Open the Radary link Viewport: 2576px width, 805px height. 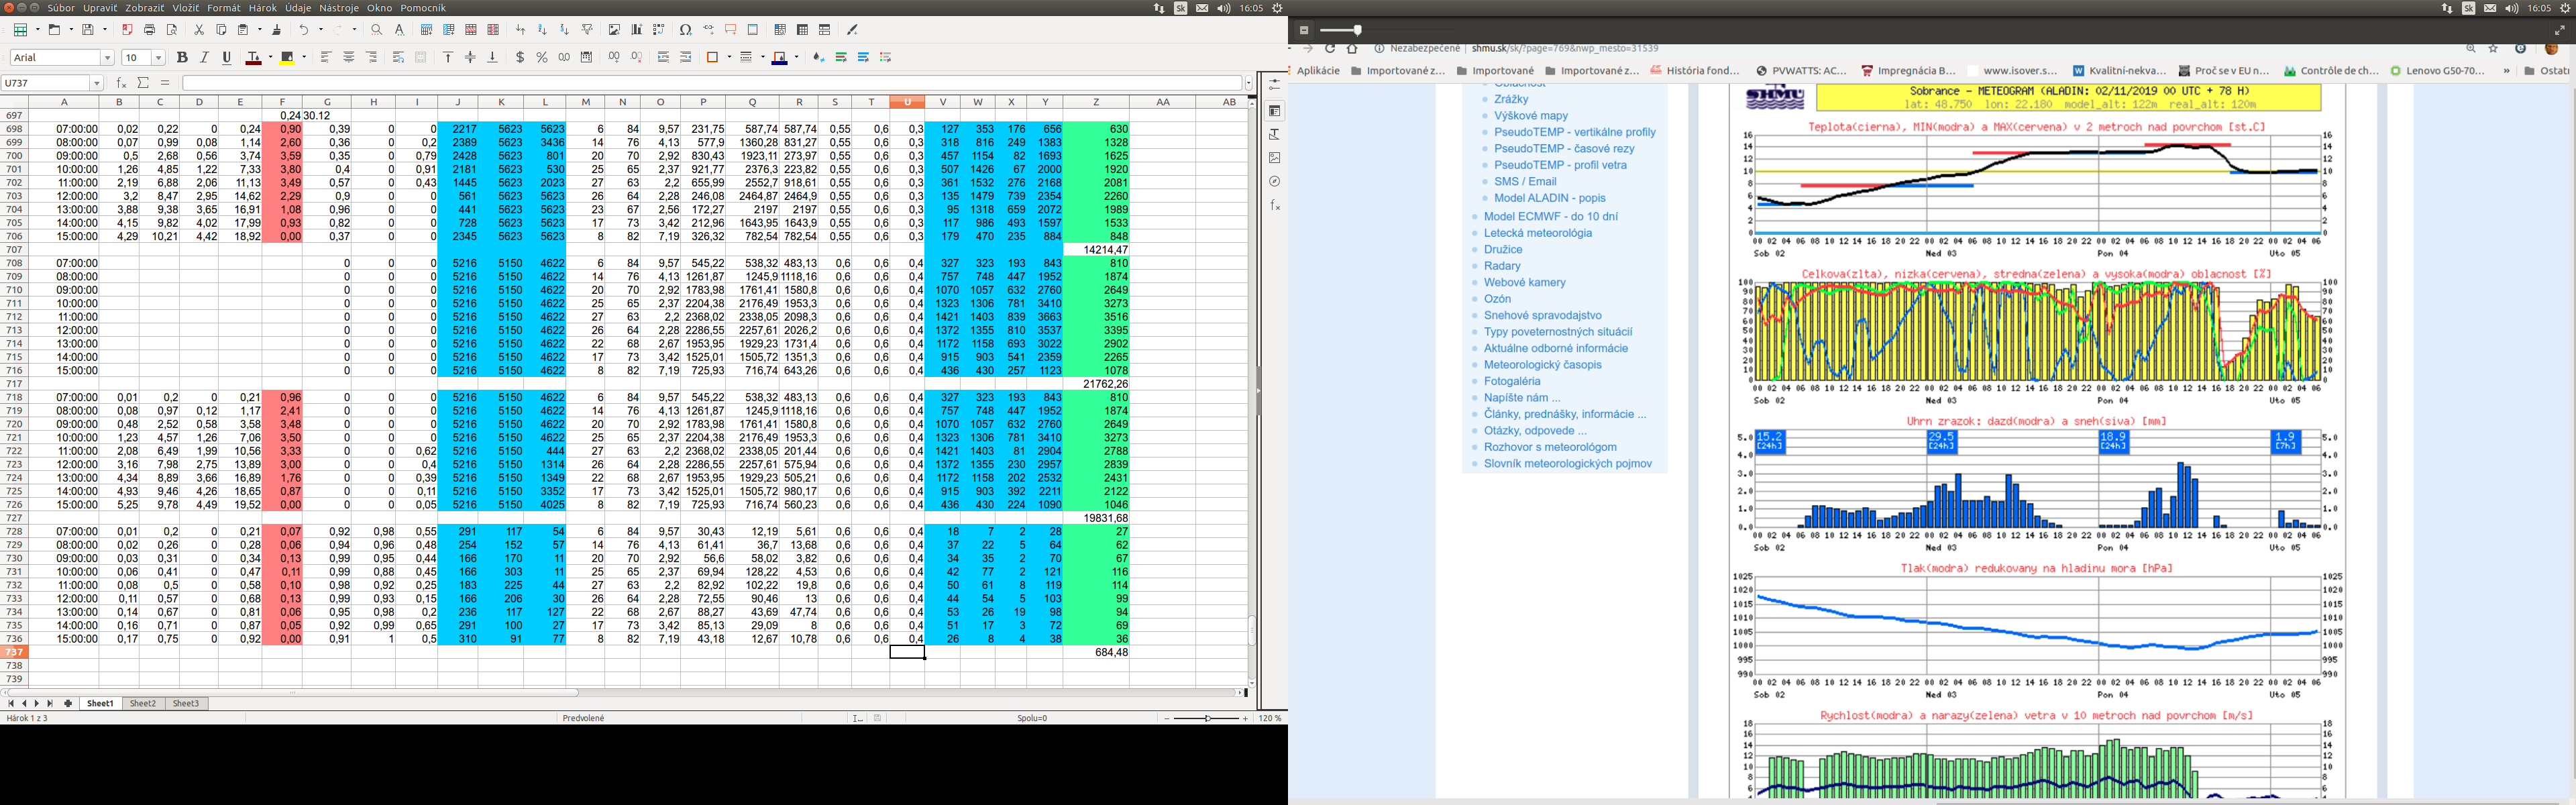point(1502,266)
